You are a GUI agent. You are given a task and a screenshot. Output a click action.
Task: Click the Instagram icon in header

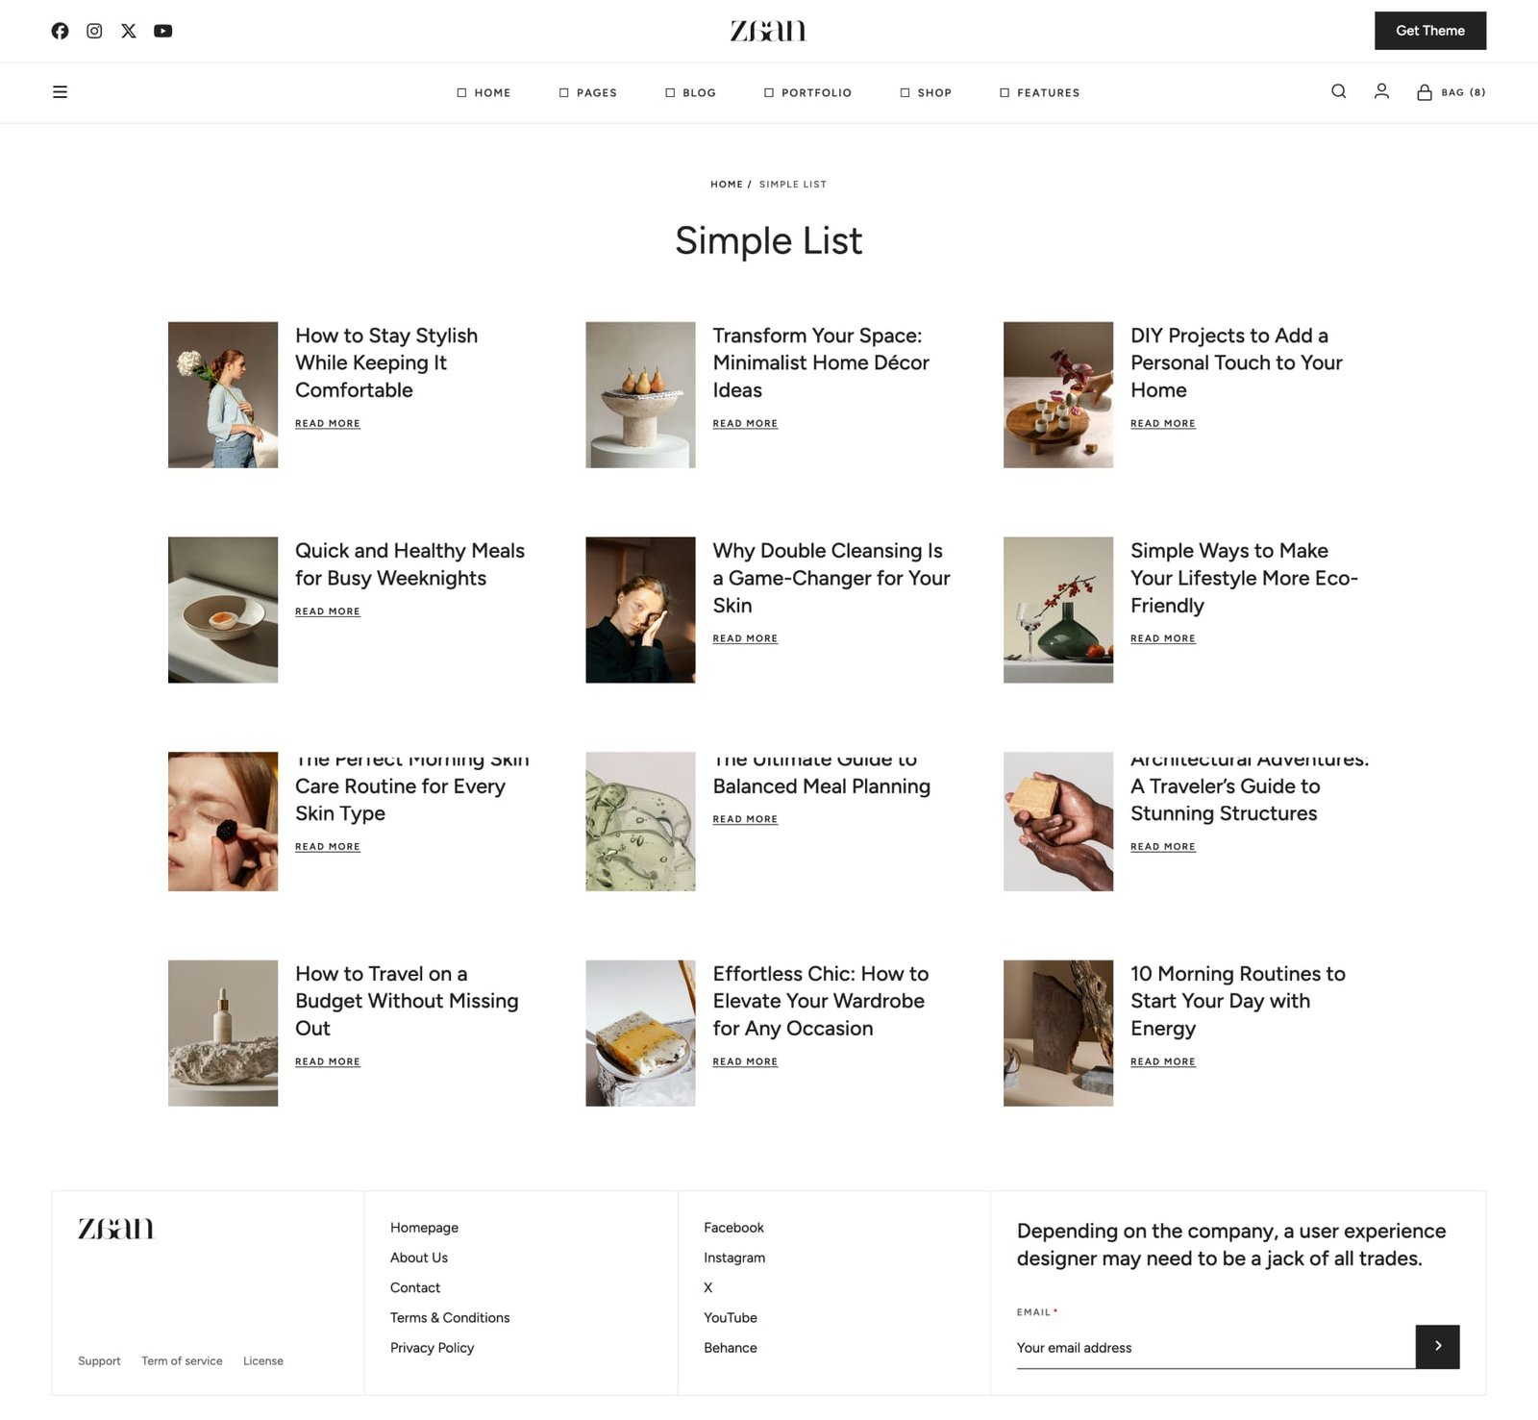click(94, 31)
